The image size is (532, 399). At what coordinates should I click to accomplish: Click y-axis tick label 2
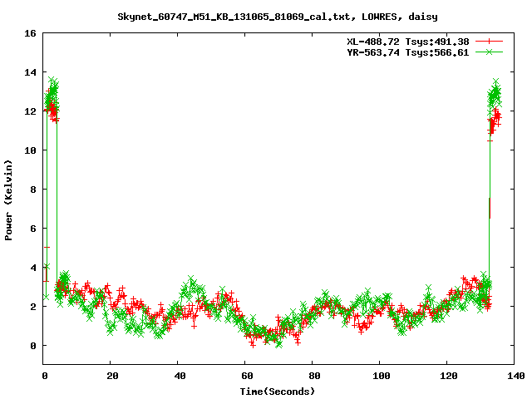[33, 307]
